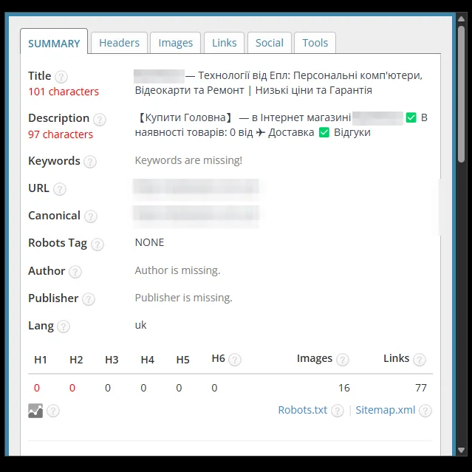Click the Robots Tag value NONE
Viewport: 472px width, 472px height.
pos(150,242)
